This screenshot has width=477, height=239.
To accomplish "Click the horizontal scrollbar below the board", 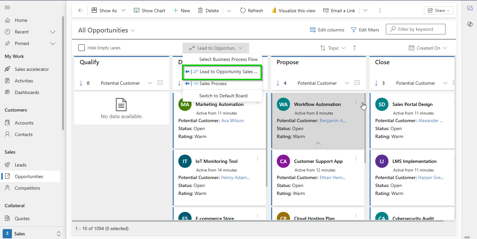I will pyautogui.click(x=257, y=220).
